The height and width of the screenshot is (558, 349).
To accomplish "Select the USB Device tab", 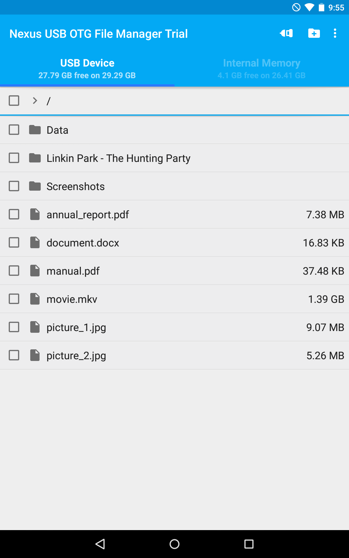I will pyautogui.click(x=87, y=67).
